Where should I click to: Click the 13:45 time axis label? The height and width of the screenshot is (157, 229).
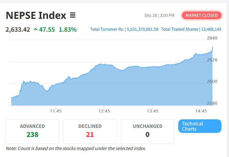153,111
